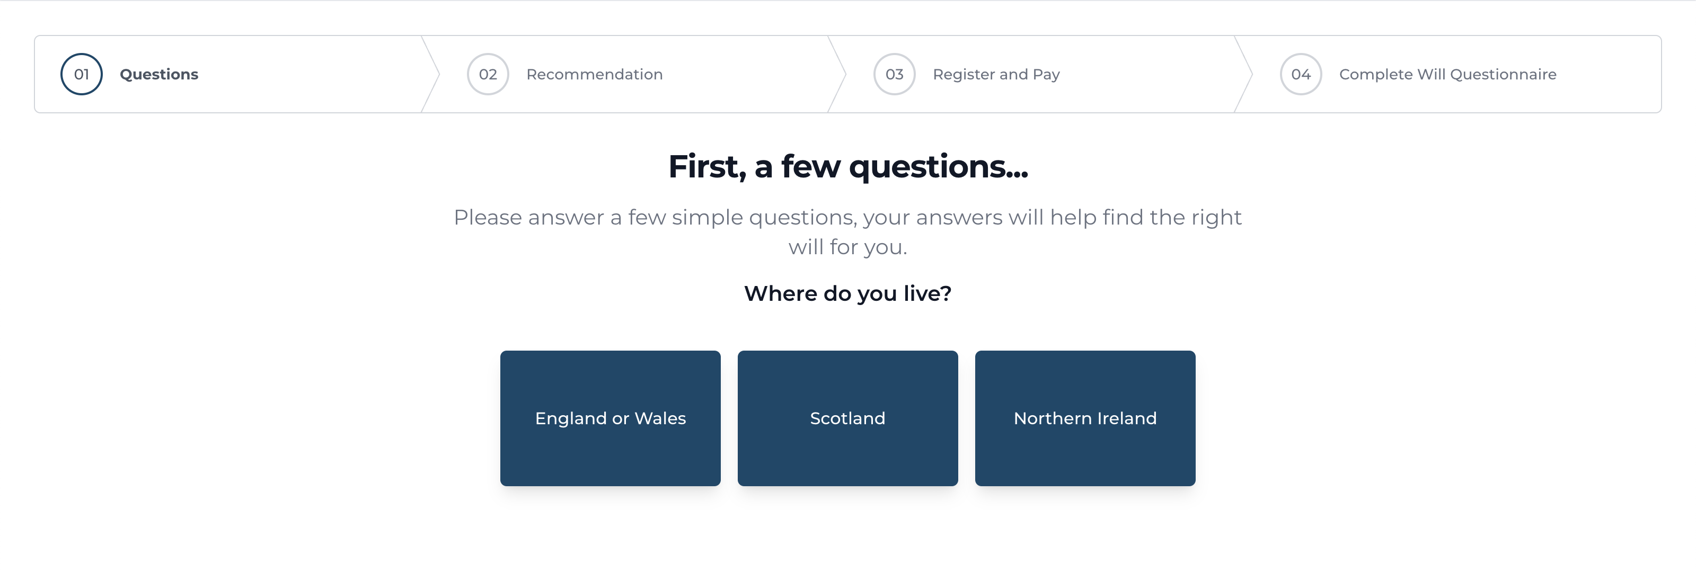The image size is (1696, 572).
Task: Open the Questions step label
Action: 158,74
